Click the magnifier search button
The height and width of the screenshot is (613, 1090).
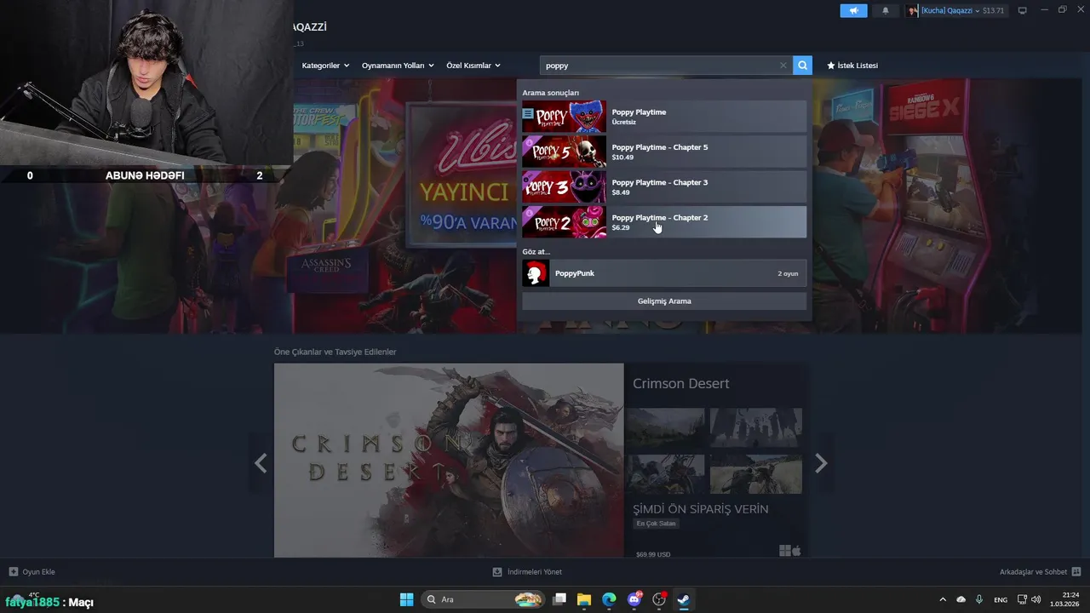[x=802, y=66]
